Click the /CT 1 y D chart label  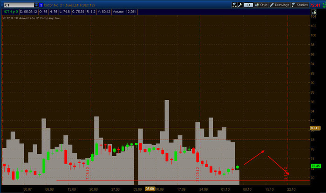(11, 12)
